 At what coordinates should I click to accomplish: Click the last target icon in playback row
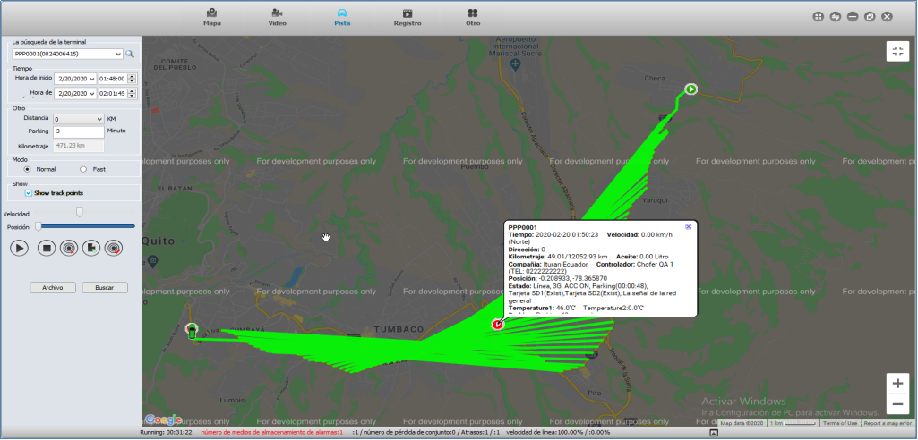tap(114, 248)
